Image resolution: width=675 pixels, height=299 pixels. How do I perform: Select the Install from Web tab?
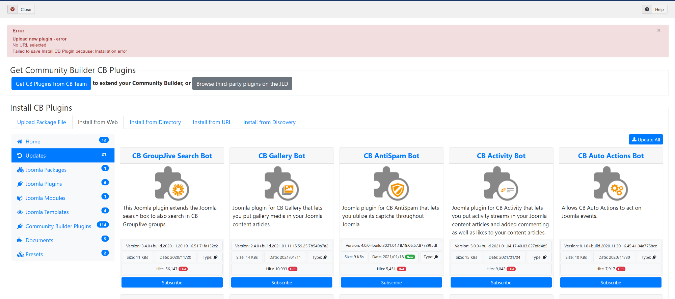click(98, 122)
